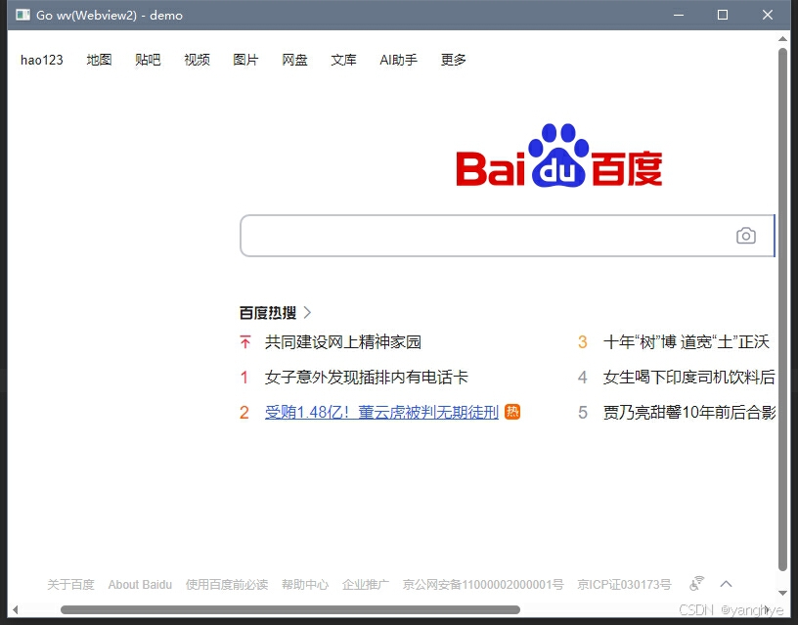
Task: Open 图片 navigation link
Action: 245,60
